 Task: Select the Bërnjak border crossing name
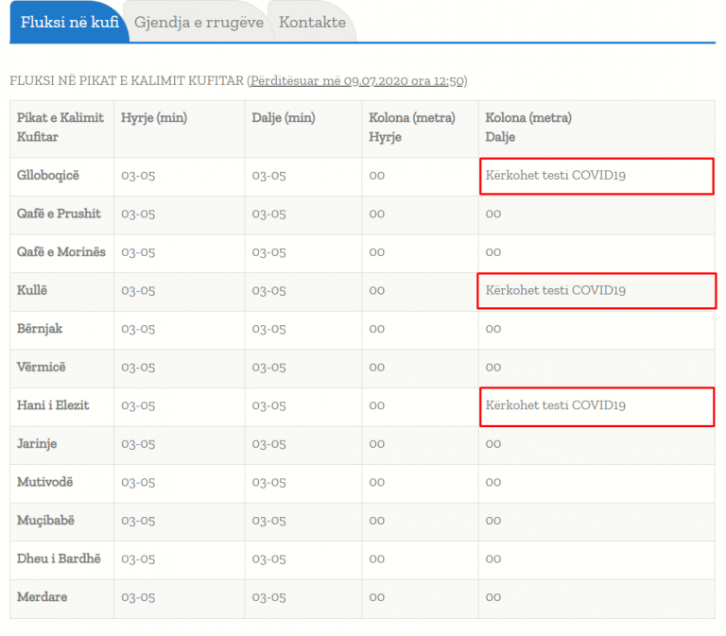point(40,329)
